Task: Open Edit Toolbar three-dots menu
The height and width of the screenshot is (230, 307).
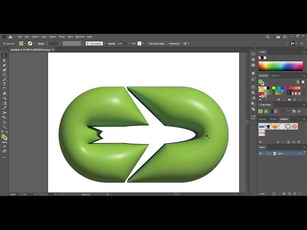Action: point(4,158)
